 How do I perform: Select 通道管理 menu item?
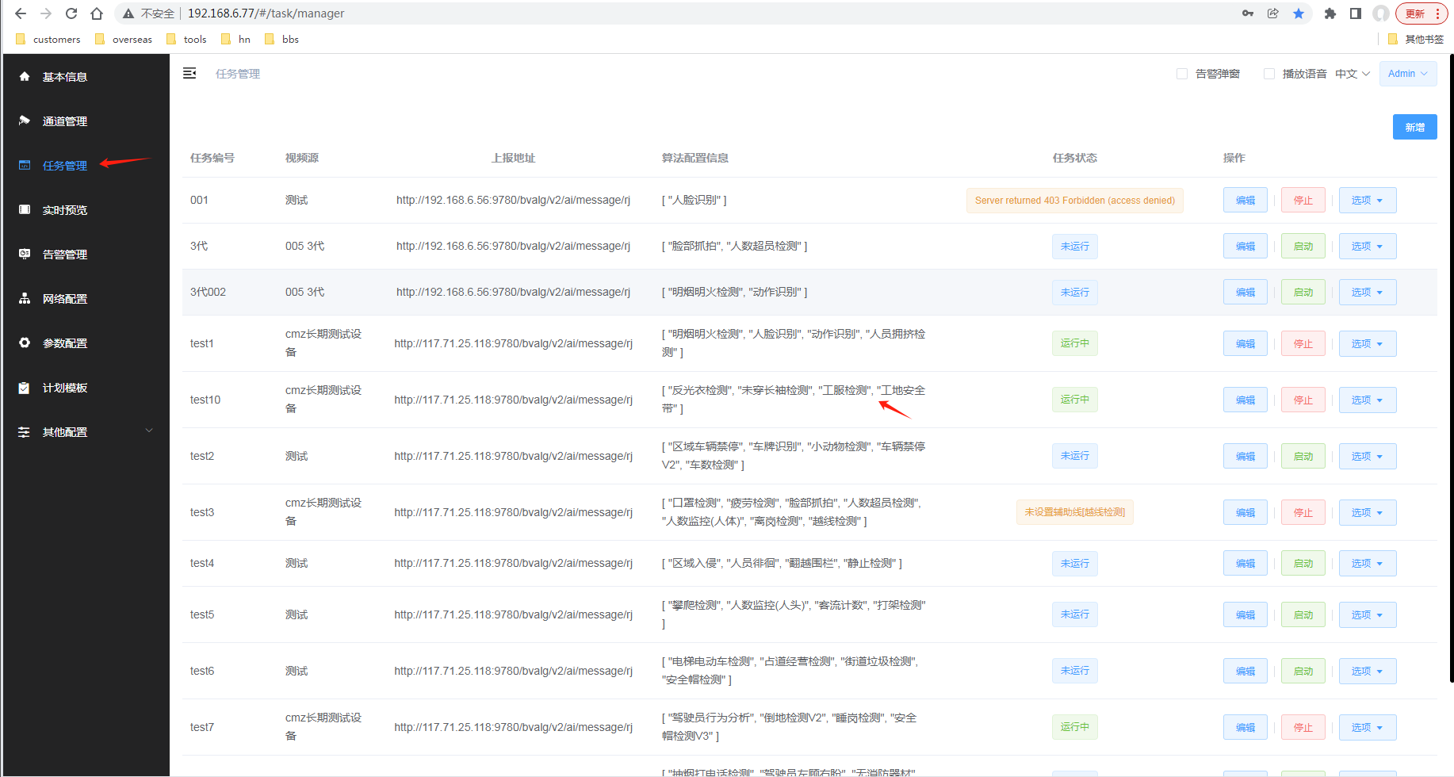click(x=86, y=121)
